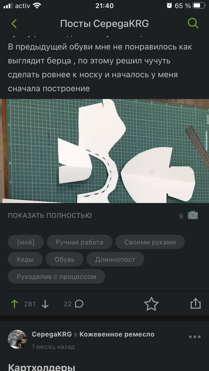
Task: Tap the Wi-Fi icon in status bar
Action: tap(37, 6)
